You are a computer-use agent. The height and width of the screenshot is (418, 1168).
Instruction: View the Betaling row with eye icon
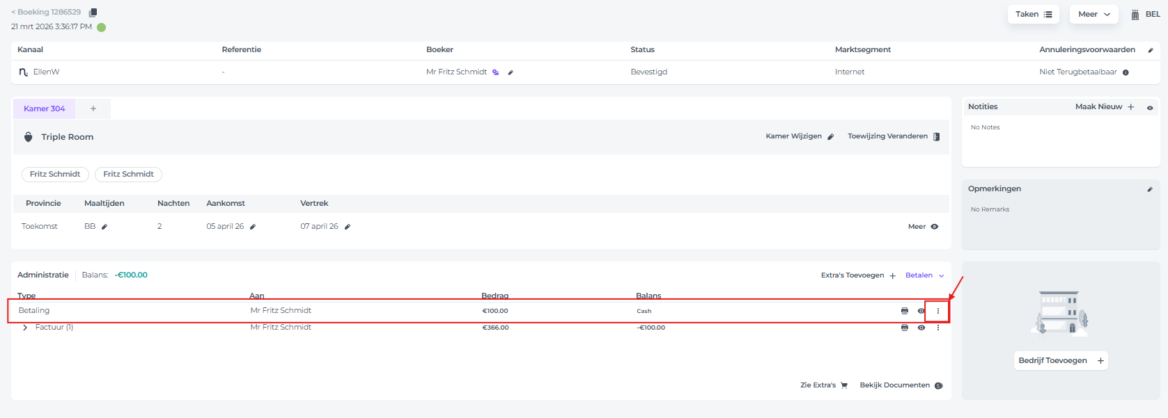point(921,311)
